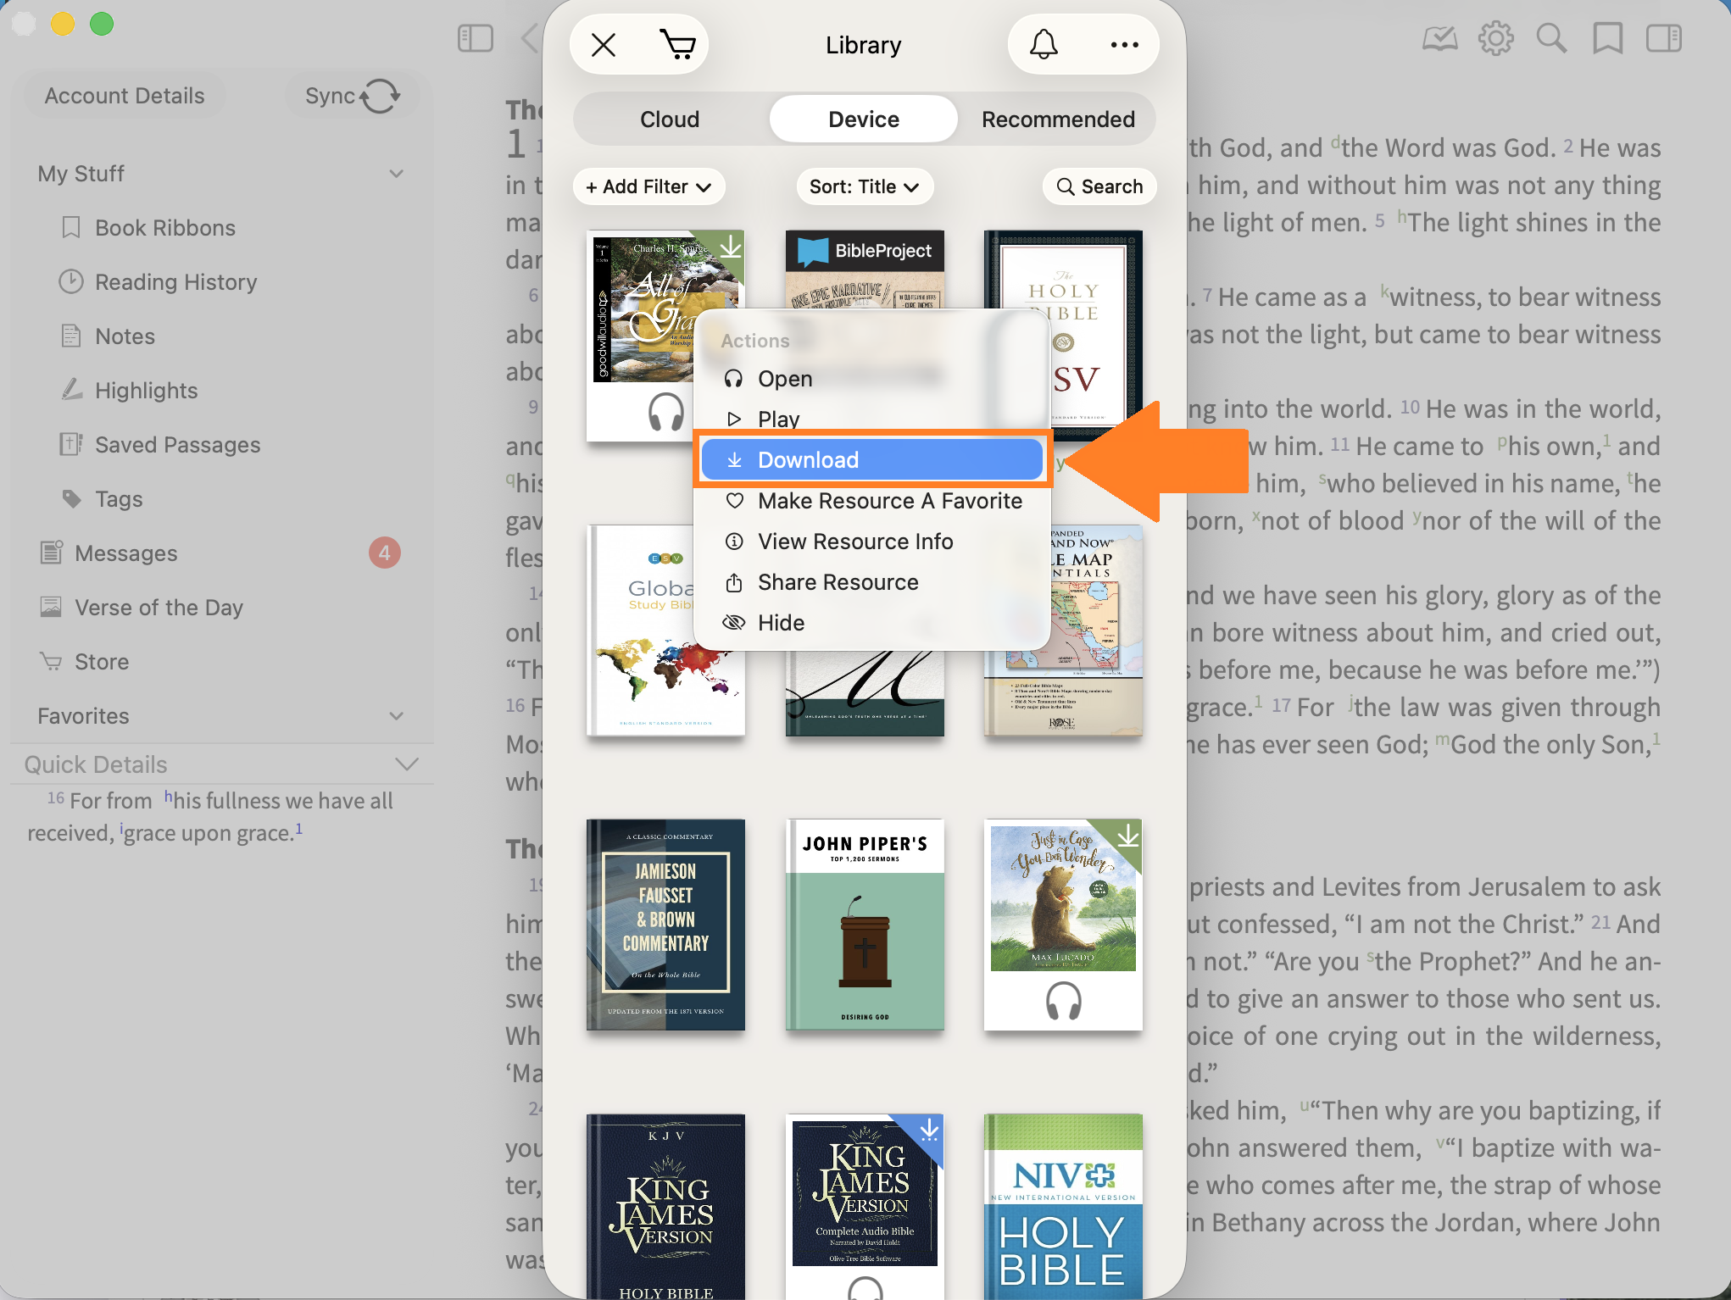Viewport: 1731px width, 1300px height.
Task: Toggle the left sidebar panel icon
Action: pyautogui.click(x=475, y=38)
